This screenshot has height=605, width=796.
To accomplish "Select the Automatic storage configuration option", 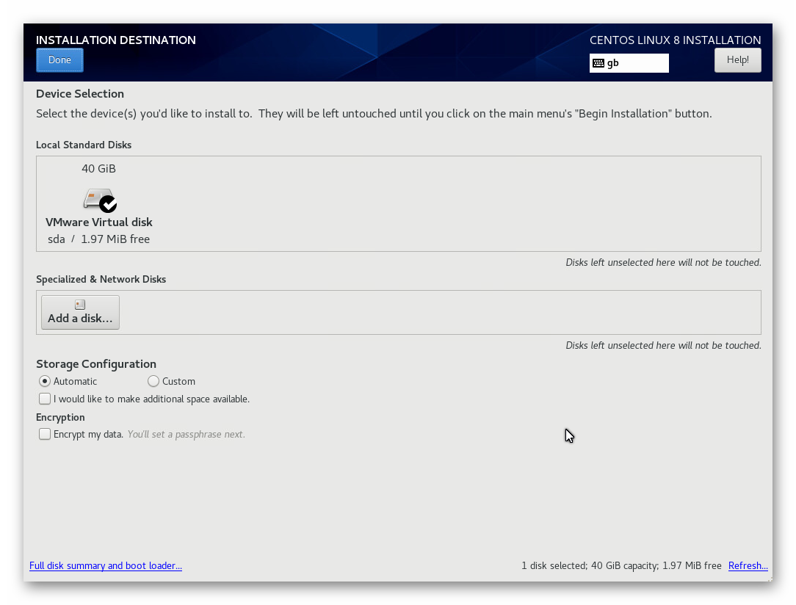I will tap(44, 381).
